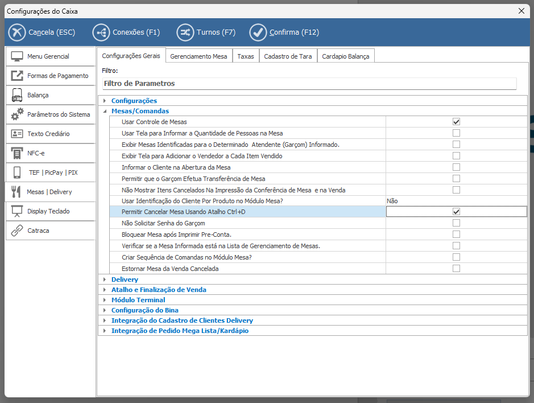Open the Cadastro de Tara tab
The image size is (534, 403).
(288, 56)
